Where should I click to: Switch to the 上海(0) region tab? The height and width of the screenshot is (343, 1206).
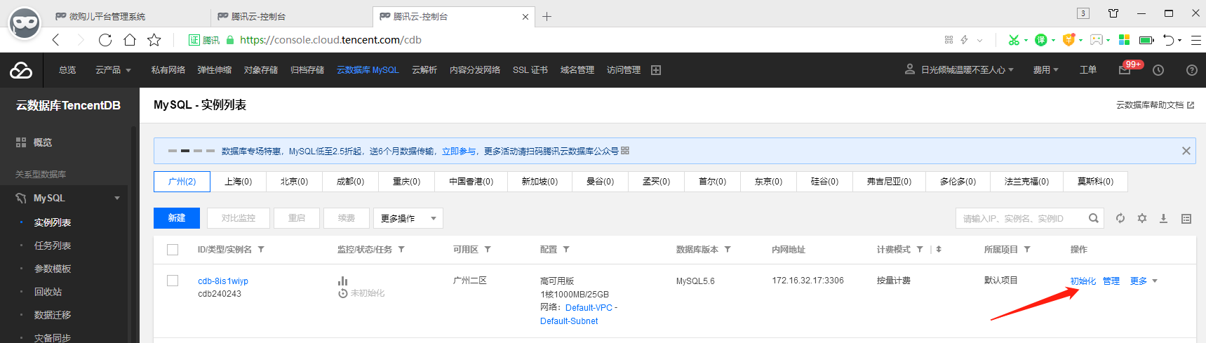tap(238, 182)
